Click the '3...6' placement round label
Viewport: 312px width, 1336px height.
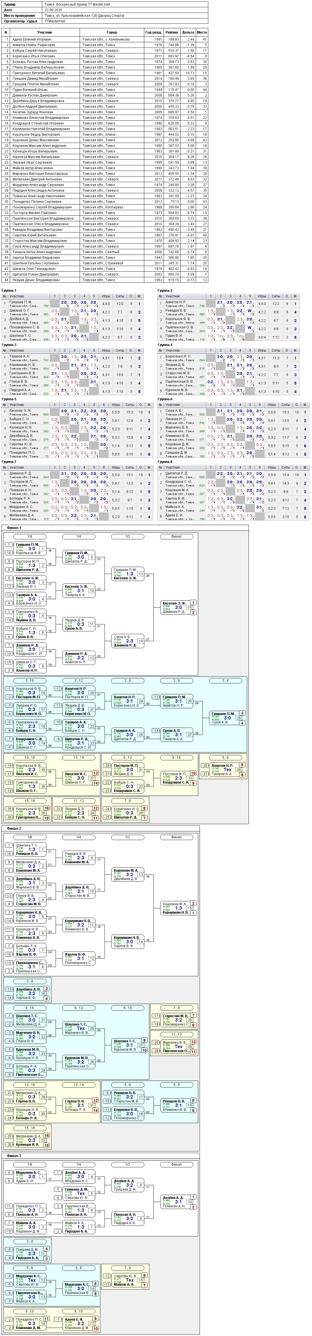pyautogui.click(x=176, y=681)
